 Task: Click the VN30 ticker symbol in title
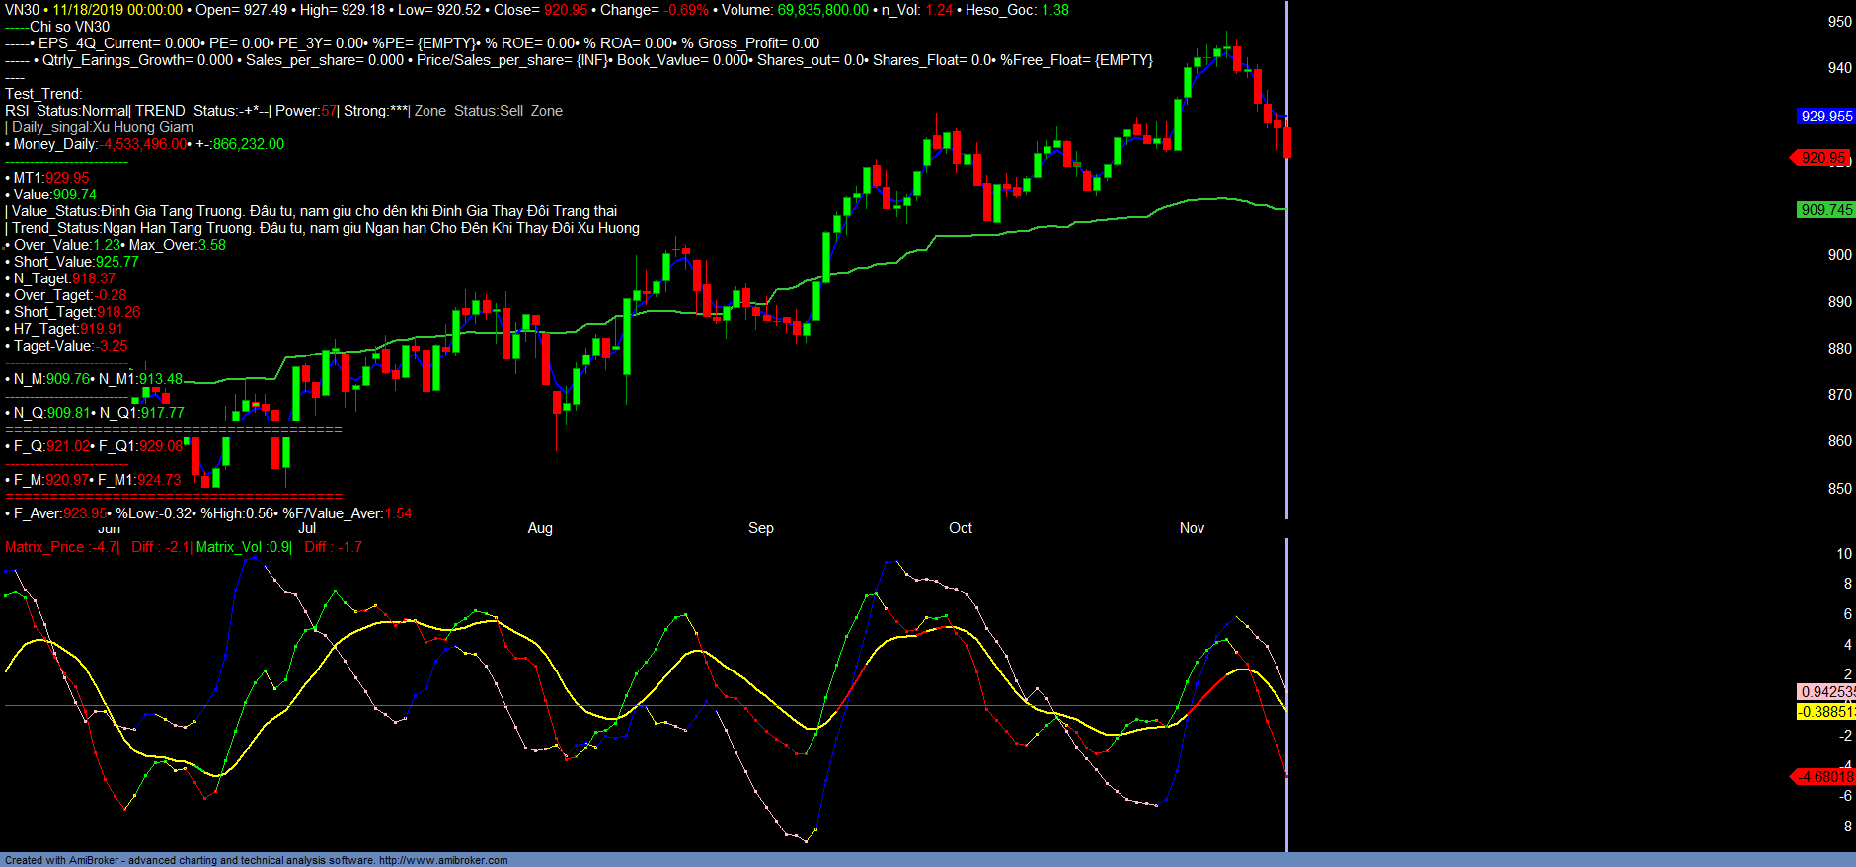22,10
